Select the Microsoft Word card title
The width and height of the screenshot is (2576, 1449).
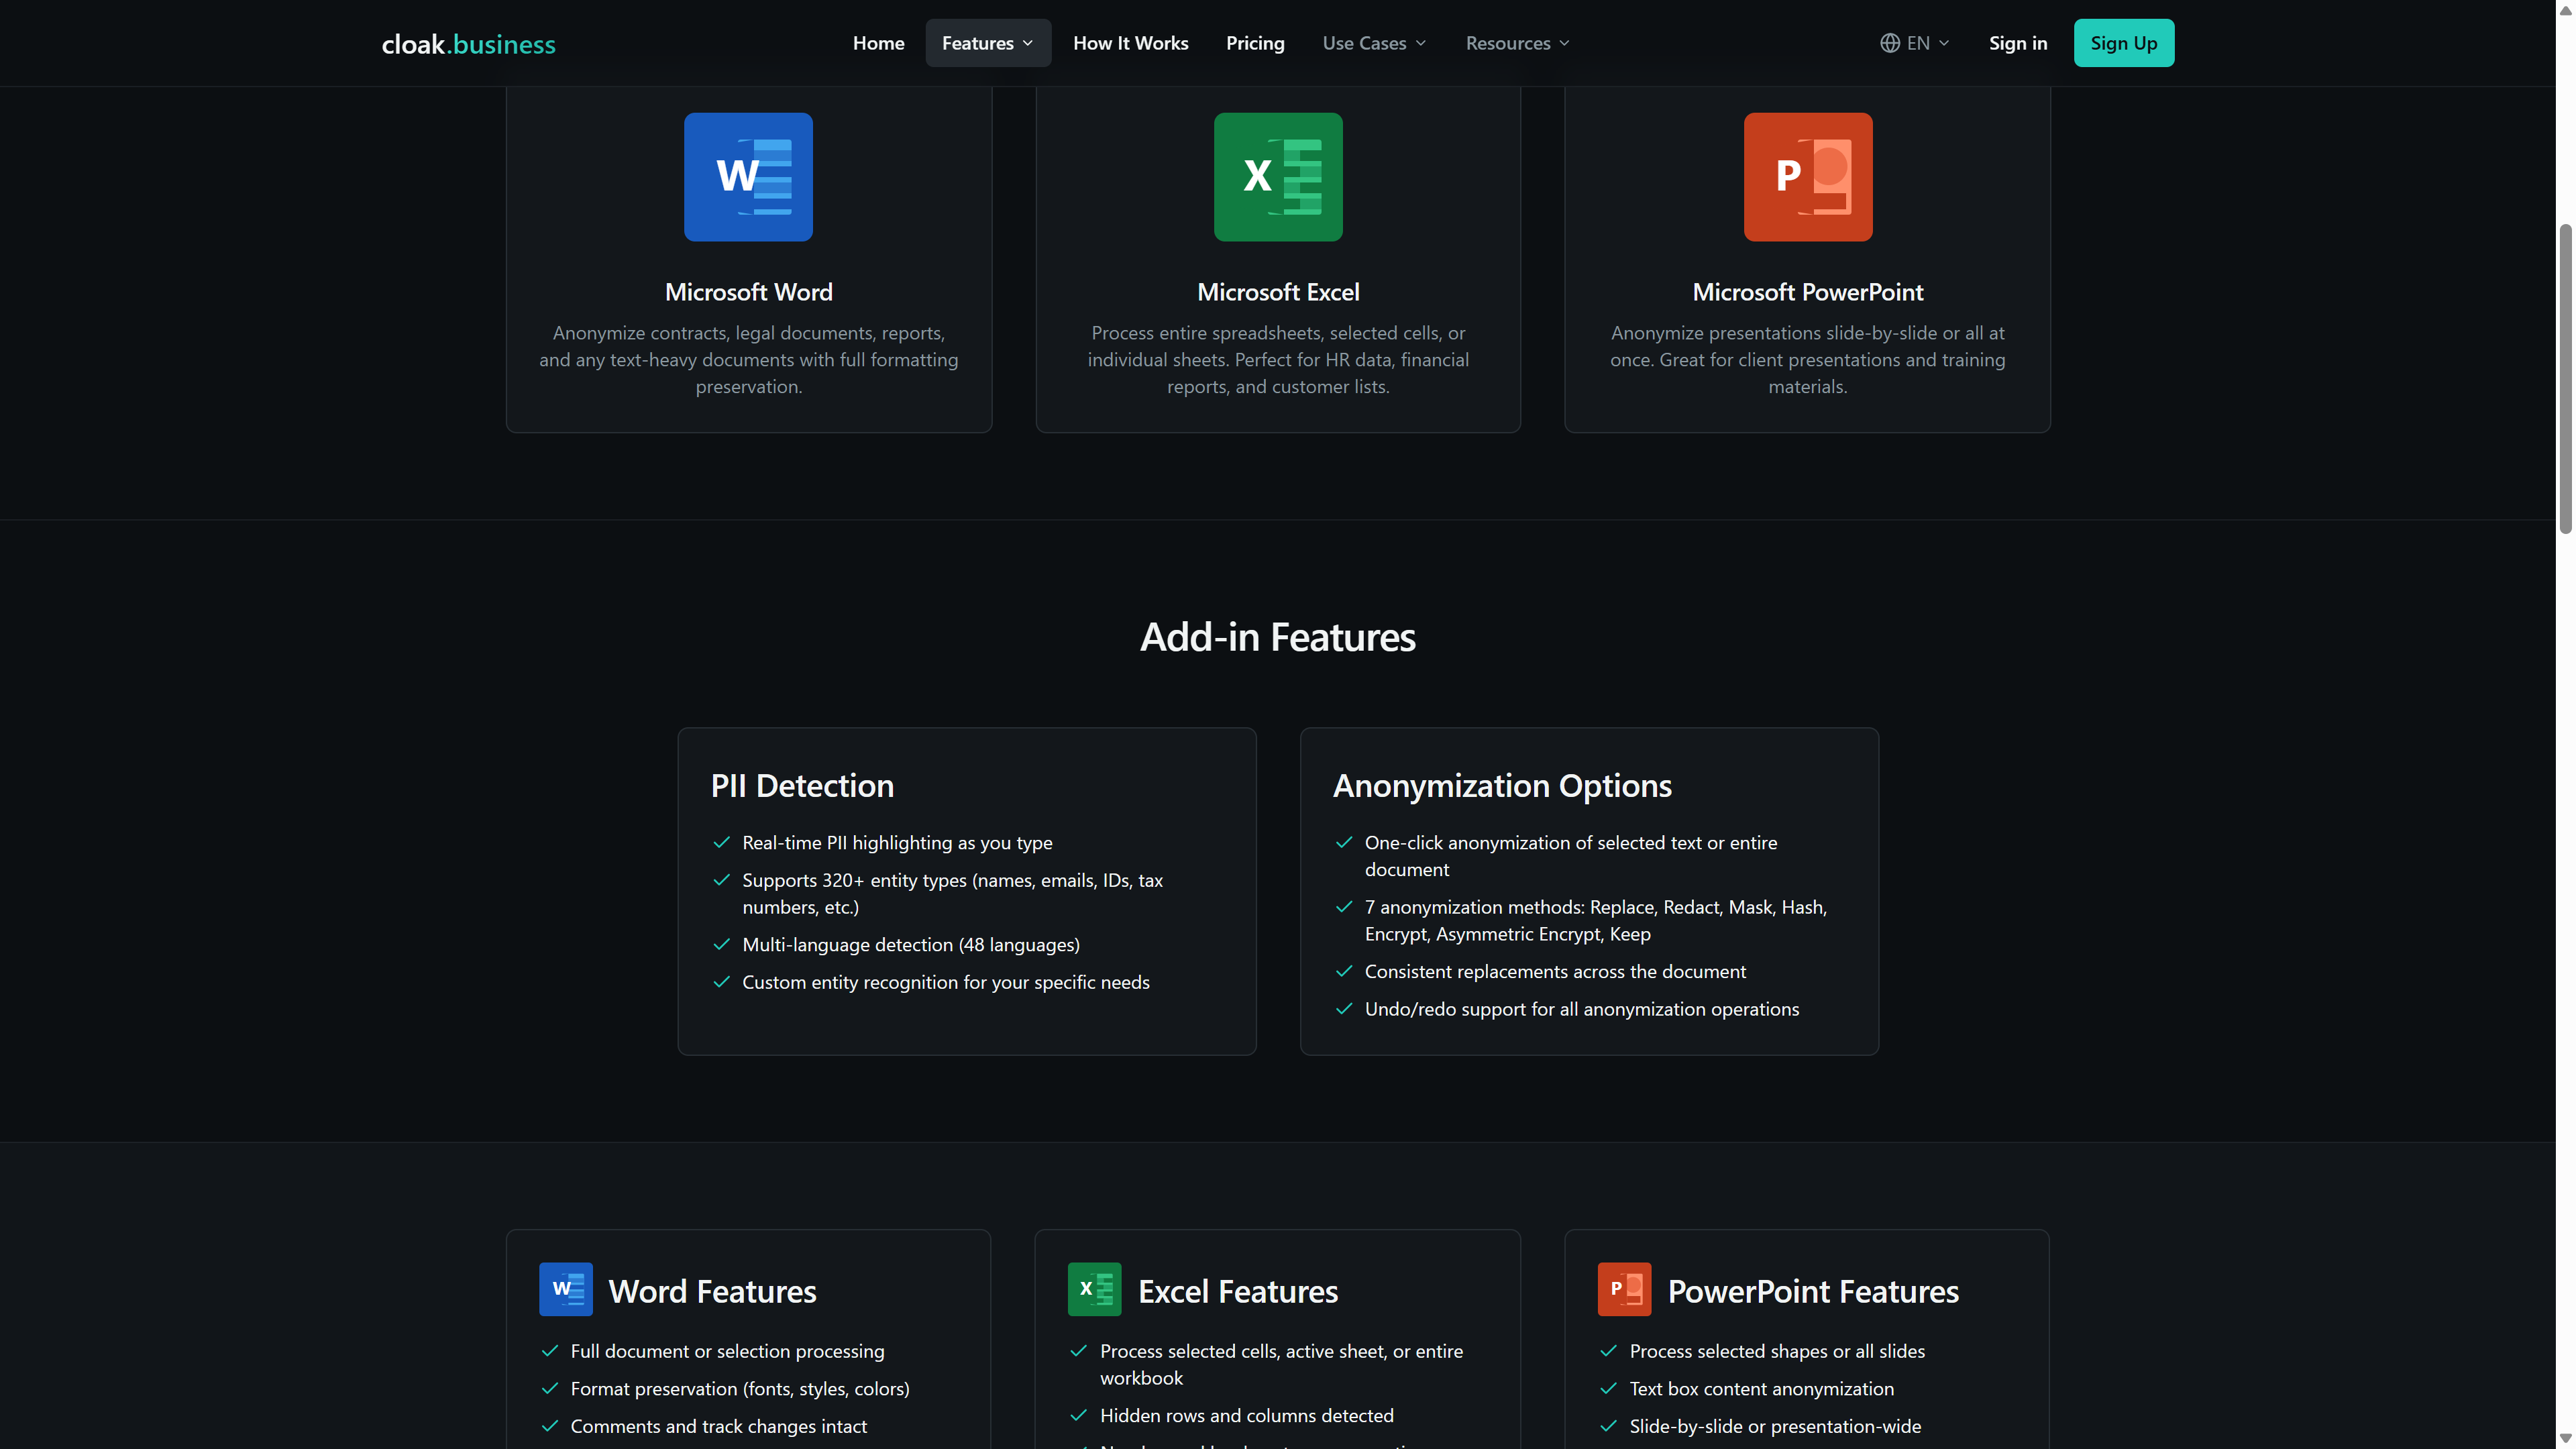(x=748, y=292)
